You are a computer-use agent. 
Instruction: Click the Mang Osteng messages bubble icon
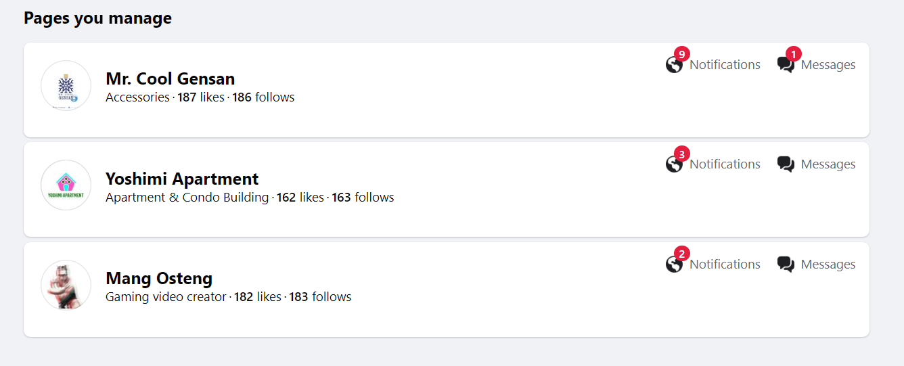coord(785,265)
